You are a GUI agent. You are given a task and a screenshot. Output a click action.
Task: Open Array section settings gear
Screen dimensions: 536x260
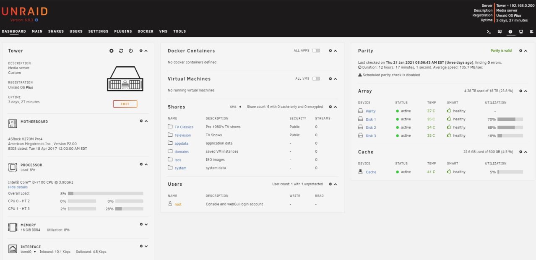[x=520, y=91]
